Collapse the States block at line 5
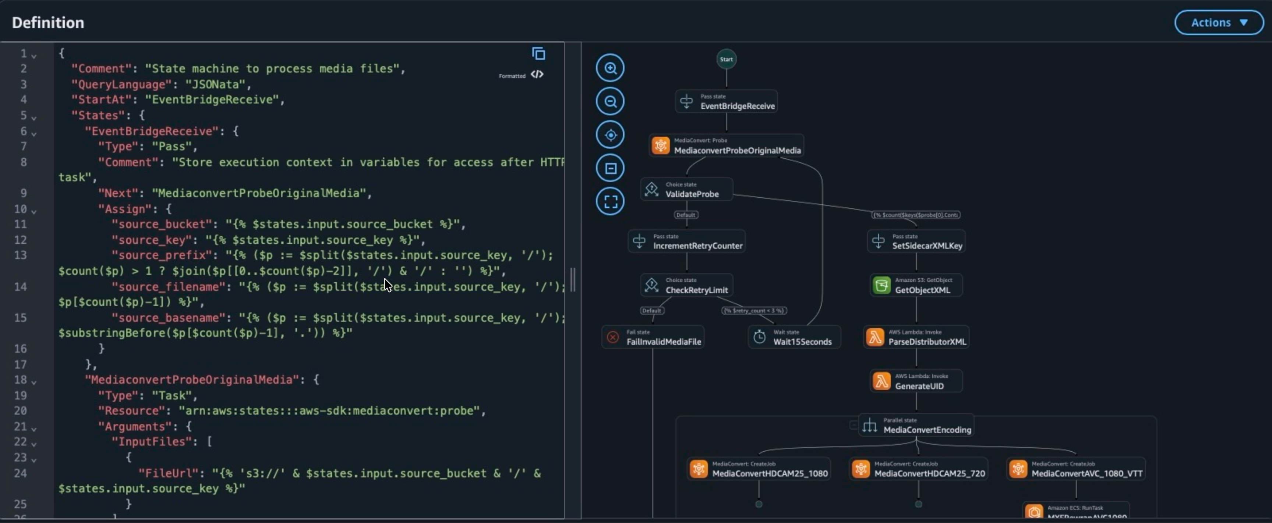 [x=33, y=117]
